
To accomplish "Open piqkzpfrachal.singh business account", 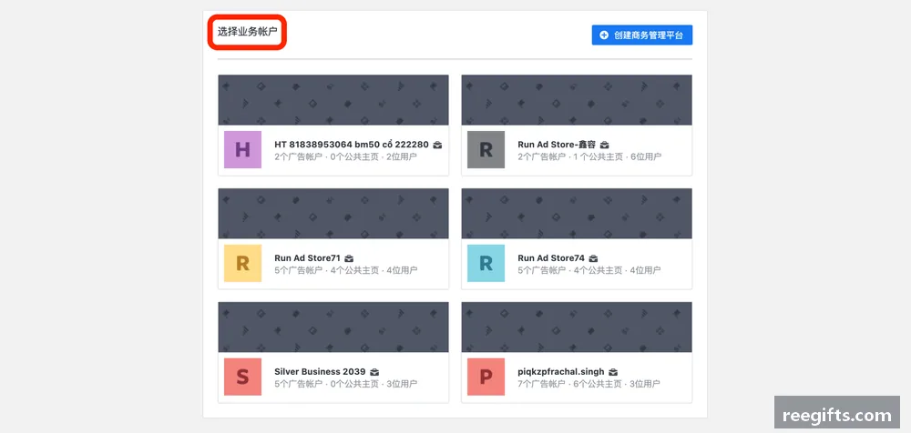I will 560,372.
